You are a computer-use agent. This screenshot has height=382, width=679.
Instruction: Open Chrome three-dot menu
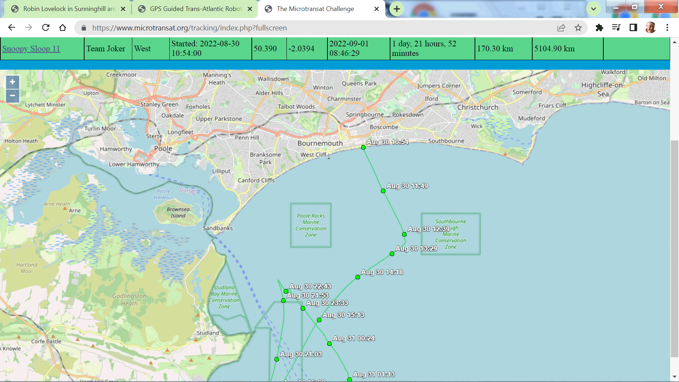(667, 28)
